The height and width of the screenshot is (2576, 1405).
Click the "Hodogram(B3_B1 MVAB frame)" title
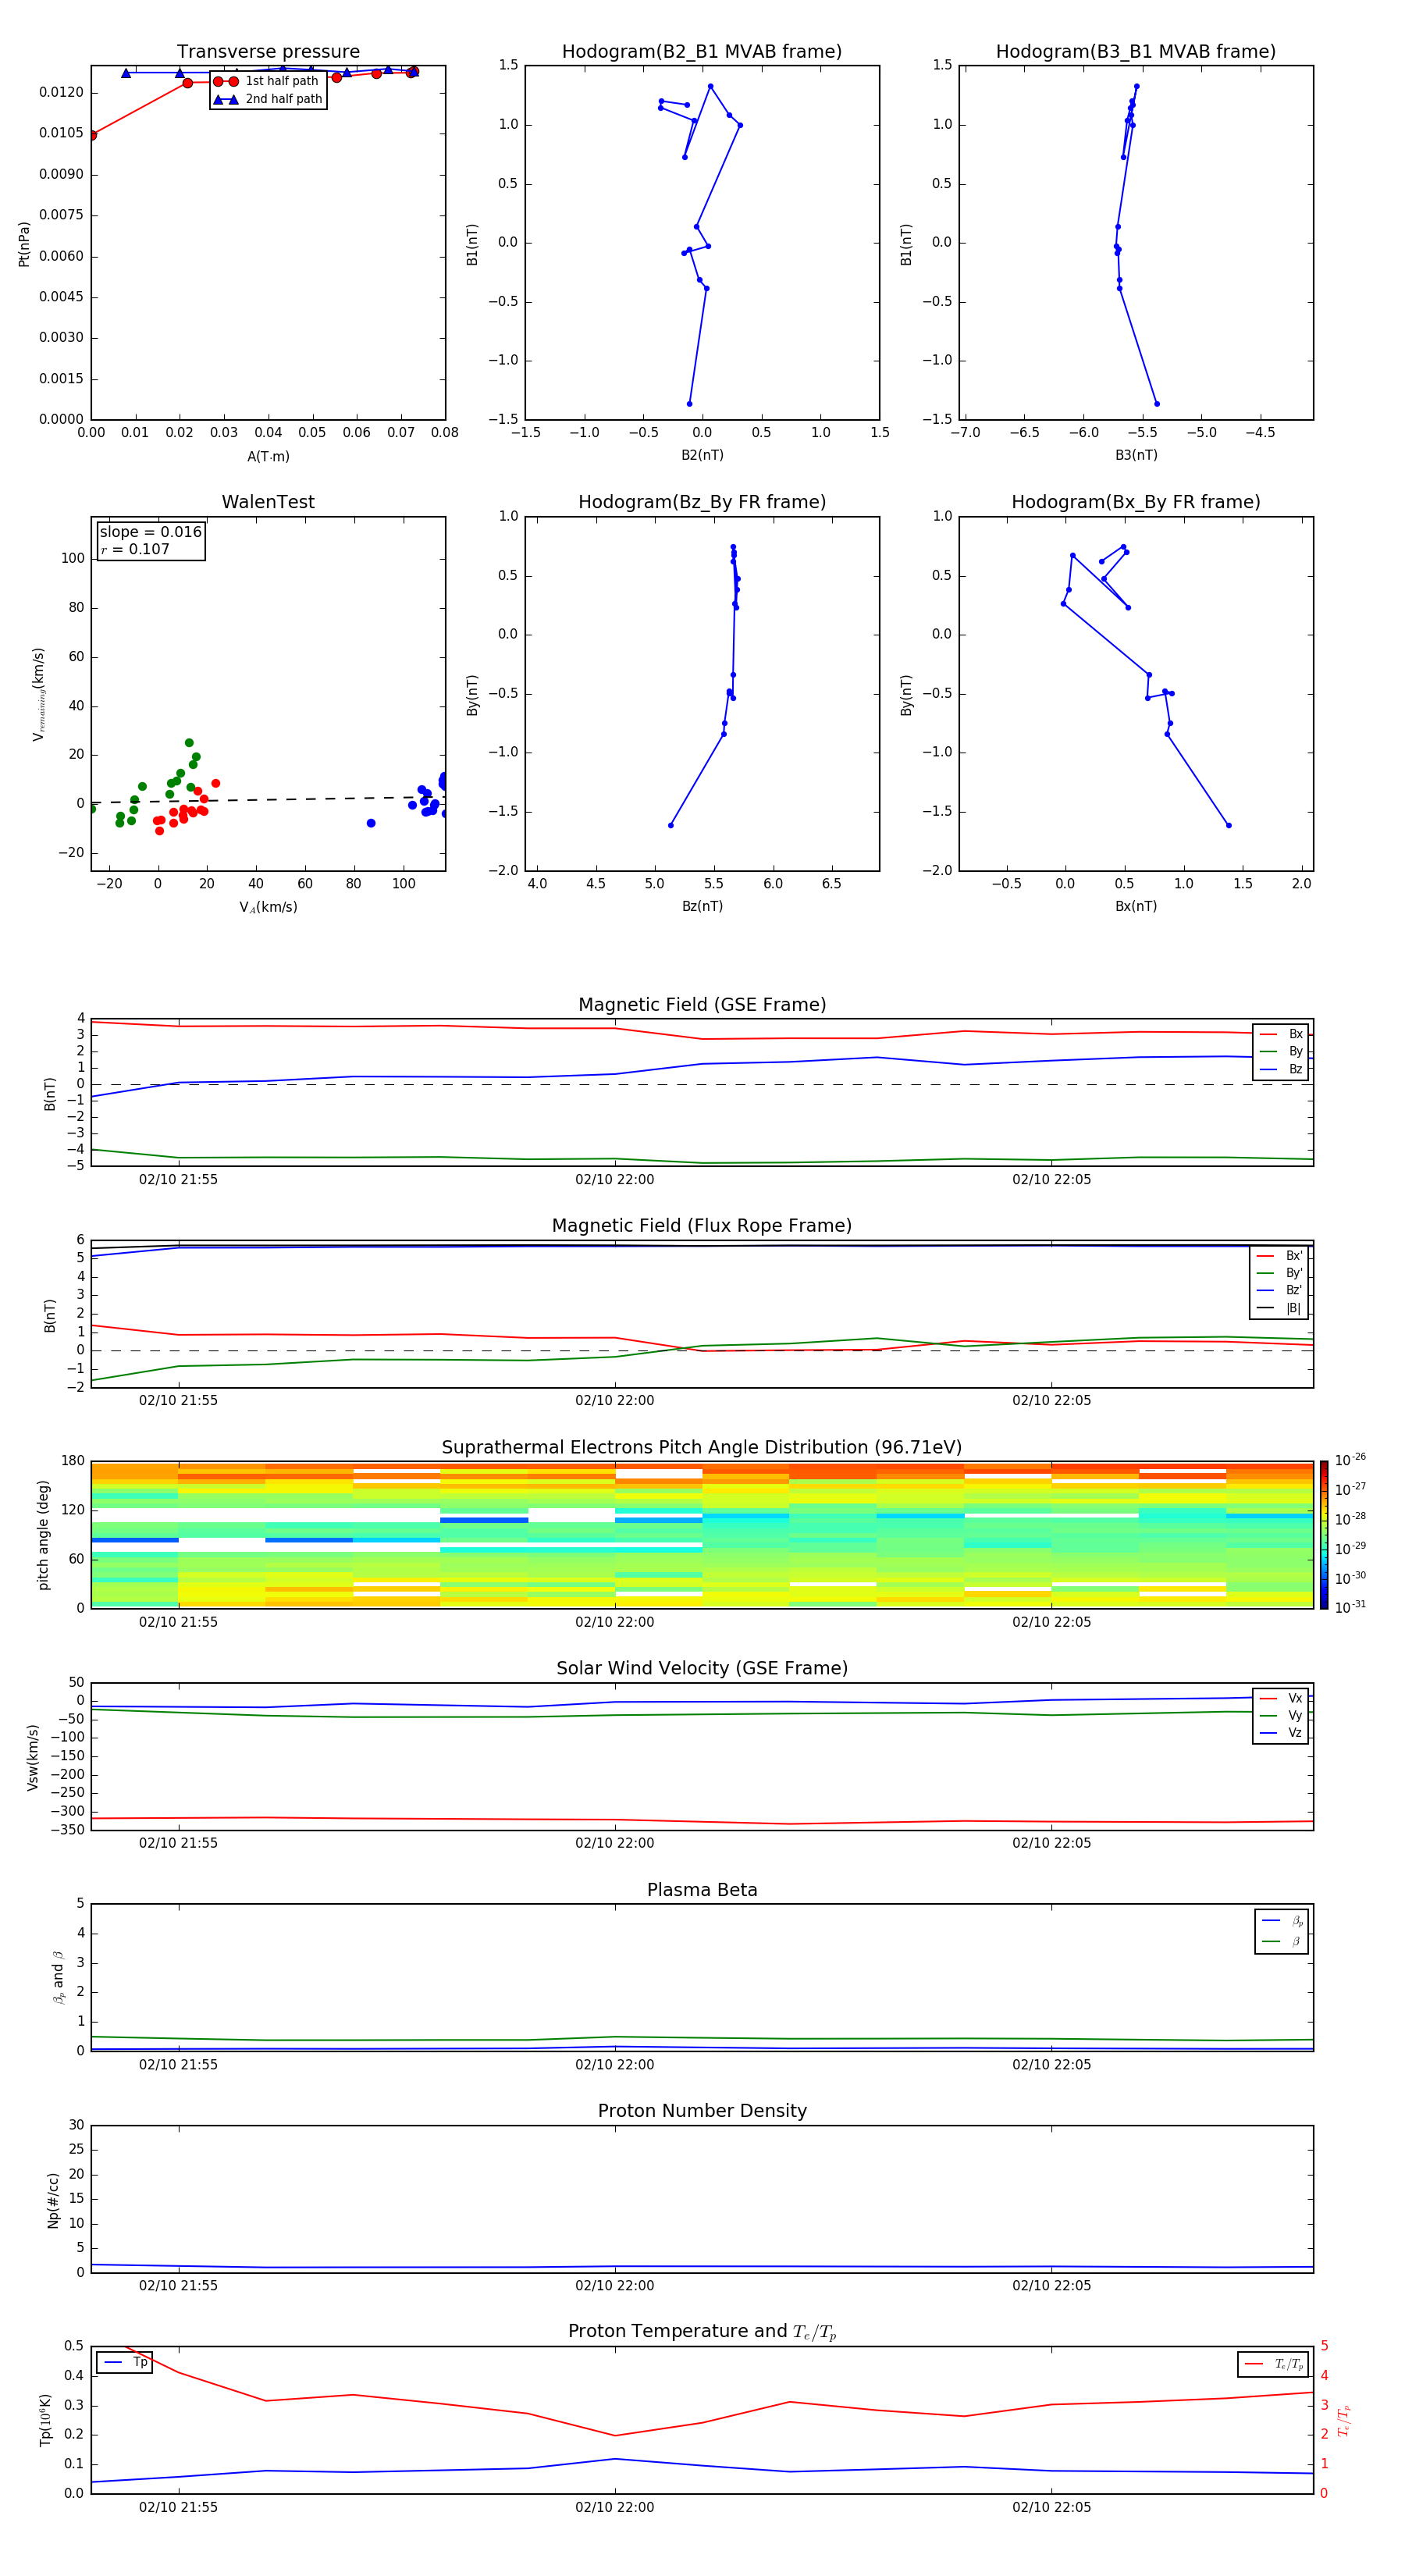click(x=1136, y=52)
